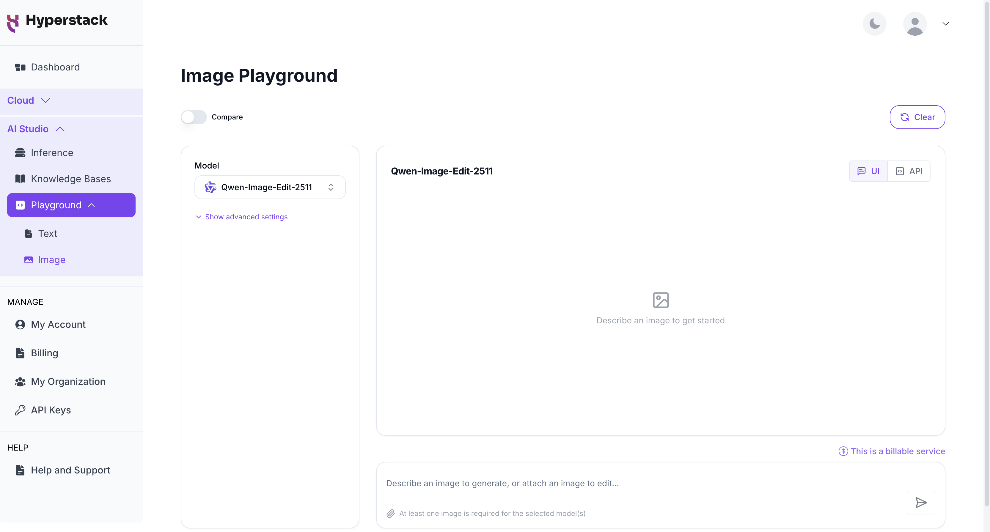This screenshot has width=990, height=532.
Task: Open My Account settings
Action: click(x=71, y=325)
